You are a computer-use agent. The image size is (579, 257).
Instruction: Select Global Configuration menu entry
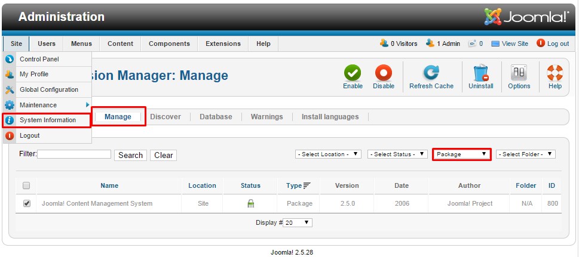[47, 89]
